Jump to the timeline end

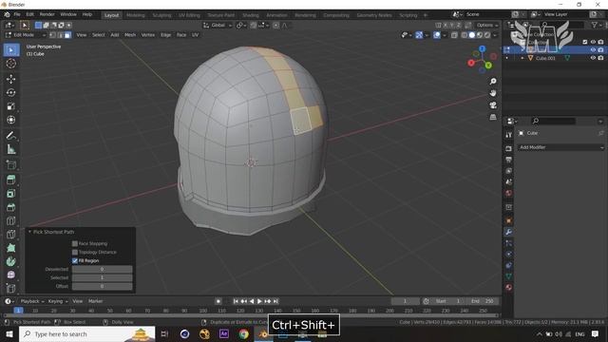[x=275, y=301]
